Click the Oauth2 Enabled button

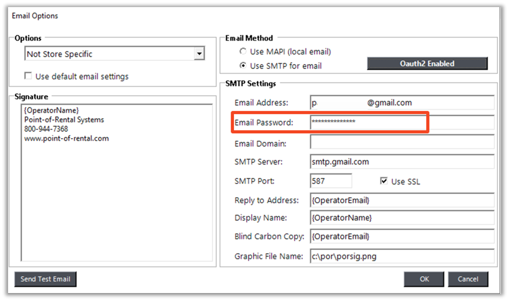click(x=427, y=63)
